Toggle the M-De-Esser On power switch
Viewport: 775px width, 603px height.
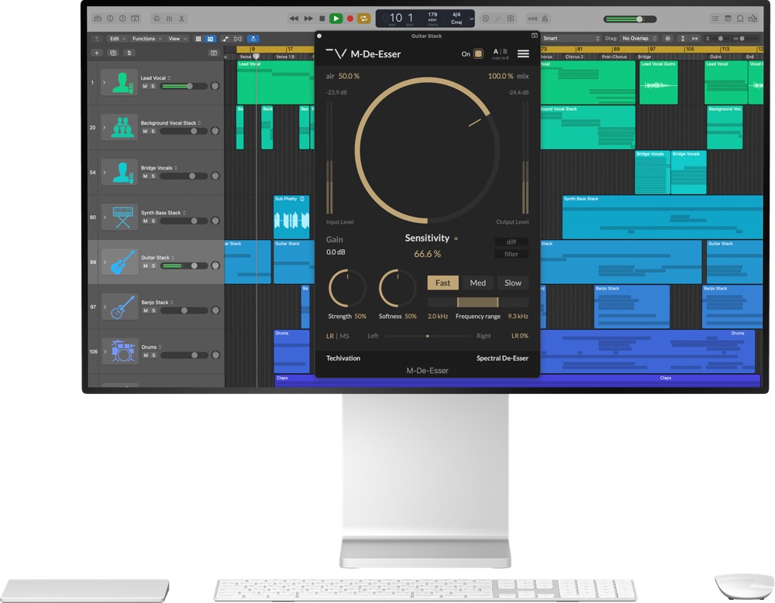tap(478, 54)
